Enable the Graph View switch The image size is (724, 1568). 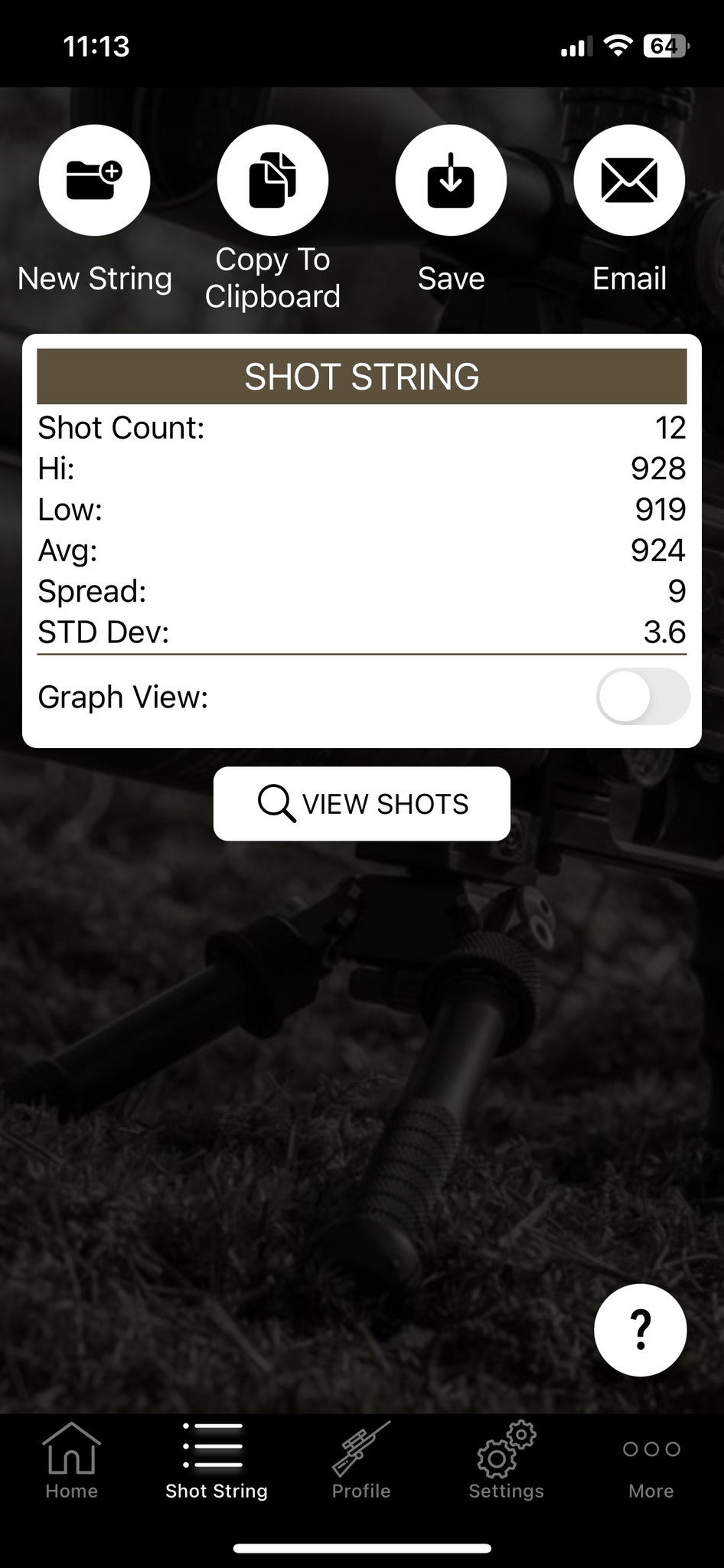(x=642, y=697)
